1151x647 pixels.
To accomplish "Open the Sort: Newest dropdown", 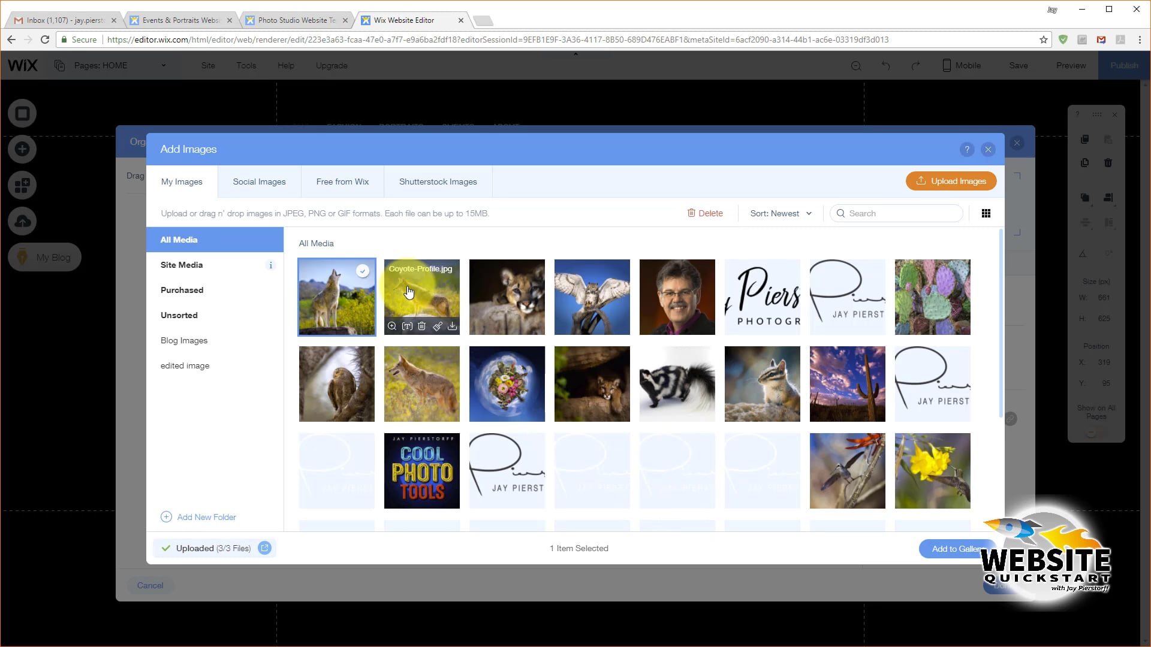I will point(781,213).
